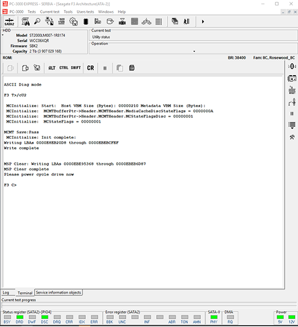Screen dimensions: 298x327
Task: Expand the list icon dropdown in the right sidebar
Action: click(292, 126)
